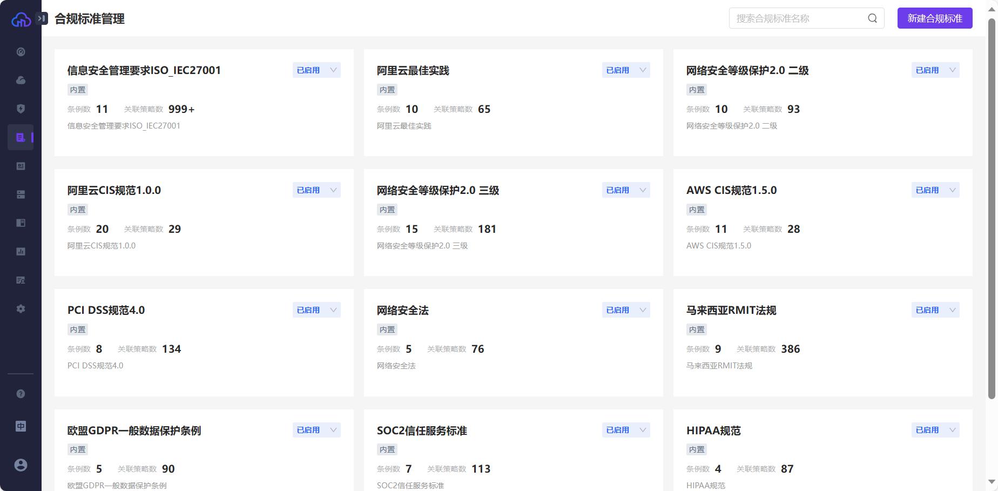Screen dimensions: 998x491
Task: Open status dropdown for 阿里云CIS规范1.0.0
Action: pos(316,190)
